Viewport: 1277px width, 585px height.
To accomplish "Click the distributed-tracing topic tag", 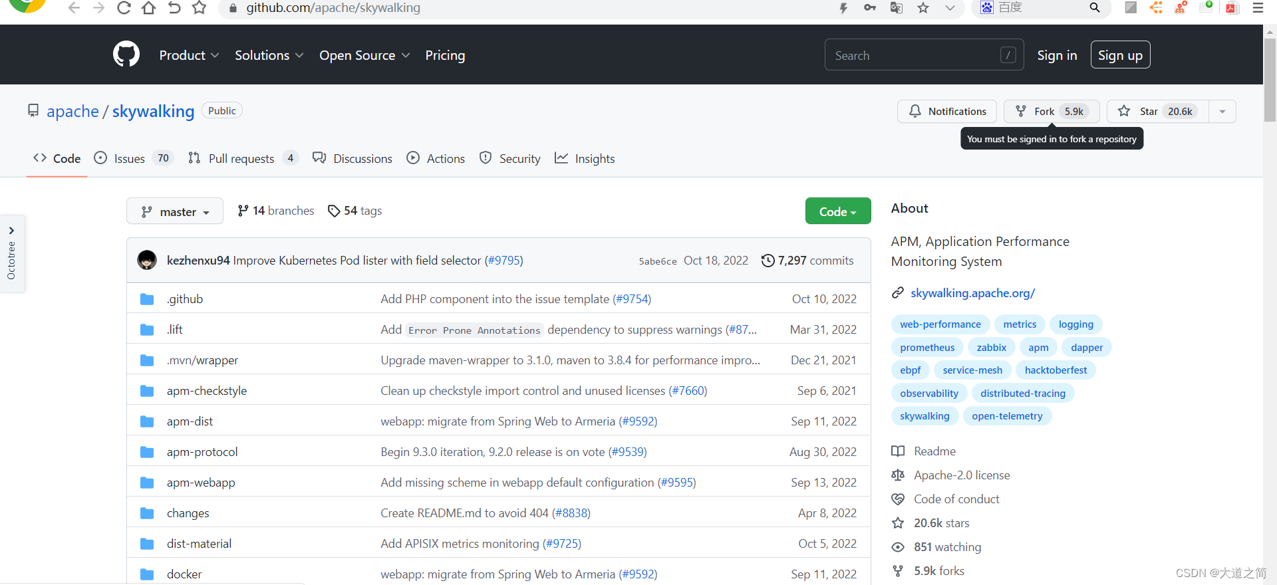I will point(1023,394).
